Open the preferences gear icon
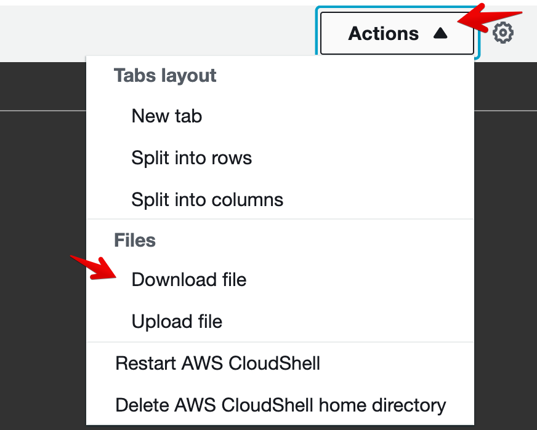 pos(503,33)
